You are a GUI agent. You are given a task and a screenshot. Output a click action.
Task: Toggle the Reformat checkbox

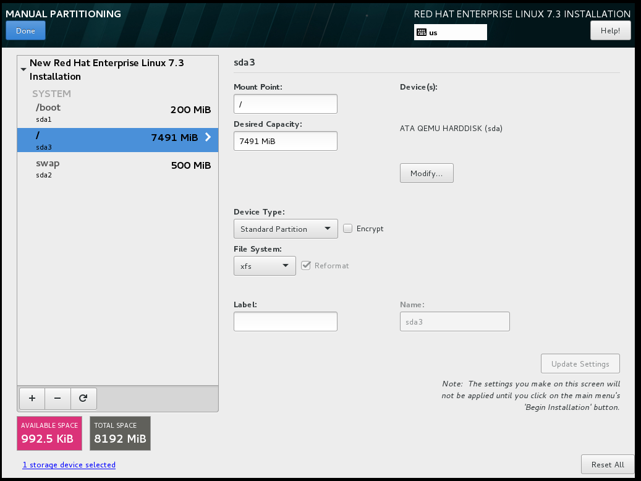pos(306,265)
